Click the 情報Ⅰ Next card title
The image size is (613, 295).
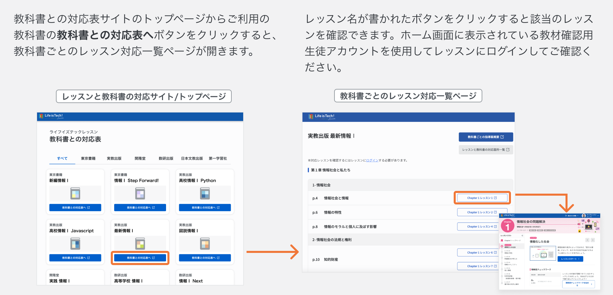coord(191,281)
